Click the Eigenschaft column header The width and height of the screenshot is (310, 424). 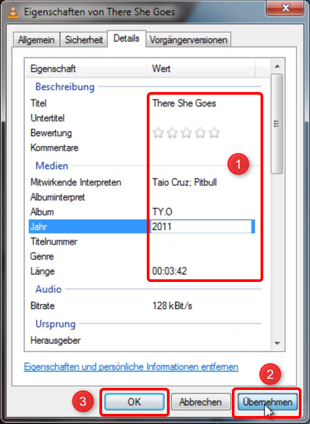pos(87,69)
